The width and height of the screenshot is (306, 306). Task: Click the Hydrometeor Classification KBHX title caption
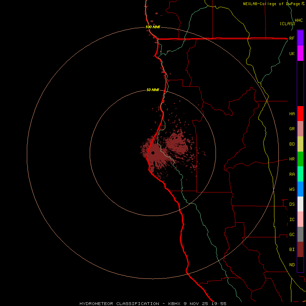click(x=153, y=304)
